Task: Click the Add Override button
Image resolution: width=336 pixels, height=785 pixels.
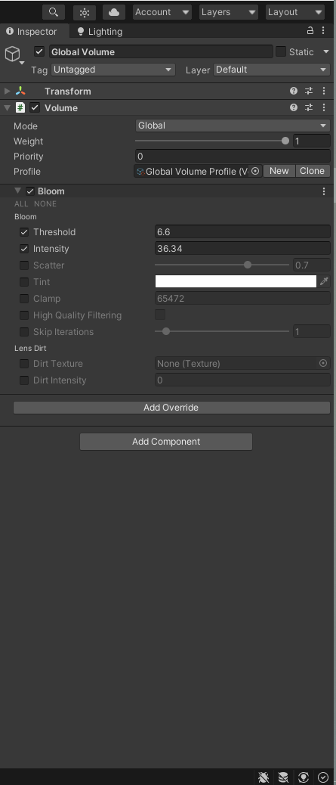Action: [x=171, y=408]
